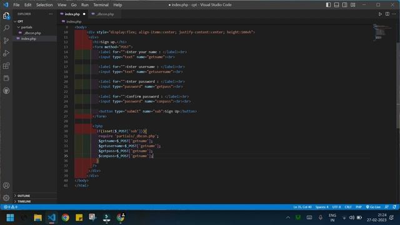Click the editor vertical scrollbar
The width and height of the screenshot is (400, 225).
[397, 86]
